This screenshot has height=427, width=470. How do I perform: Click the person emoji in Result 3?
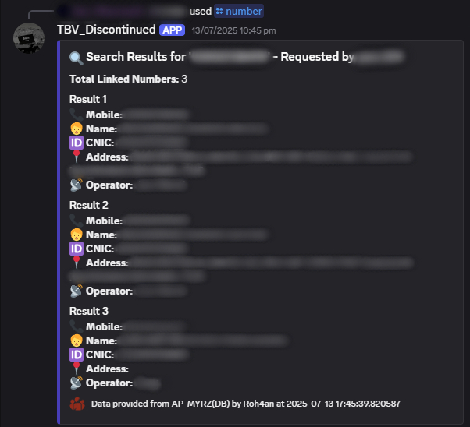[77, 341]
